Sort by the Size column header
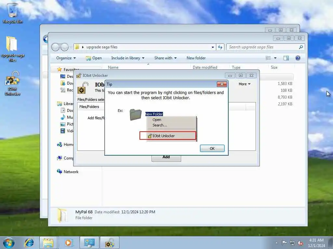333x249 pixels. tap(274, 67)
